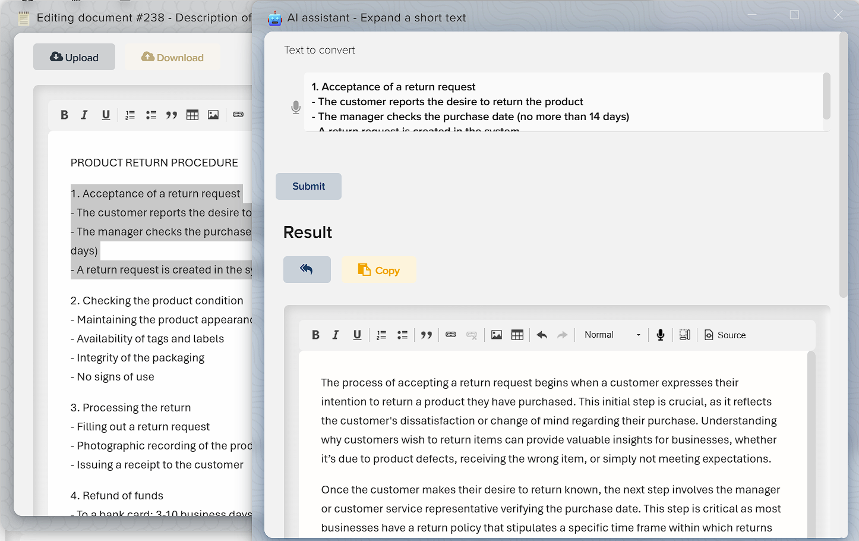Viewport: 859px width, 541px height.
Task: Insert numbered list in the document editor
Action: tap(130, 115)
